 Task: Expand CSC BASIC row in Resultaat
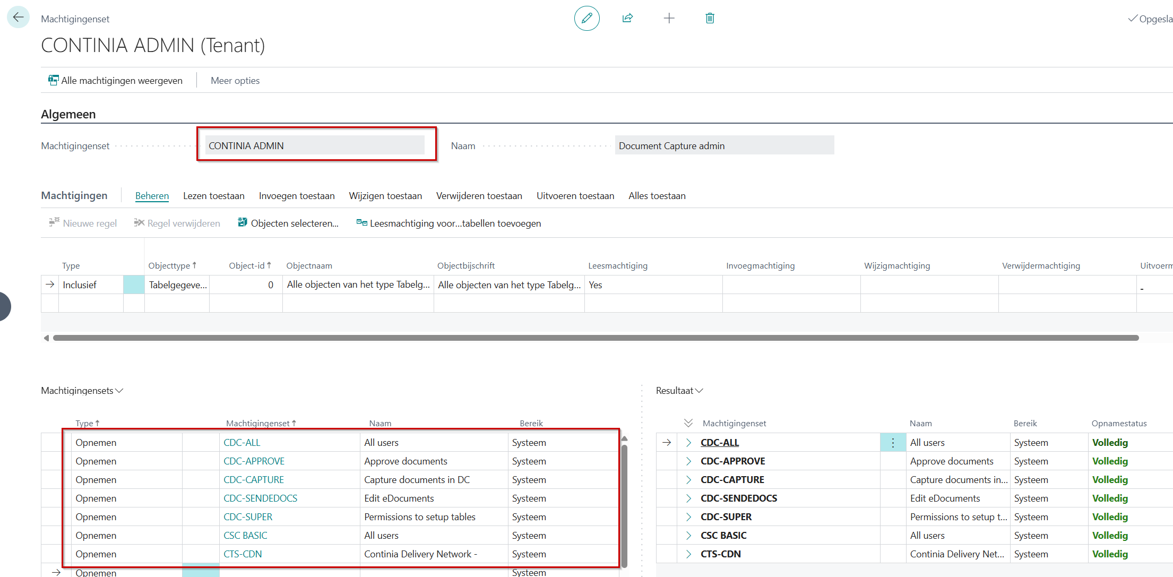(688, 535)
